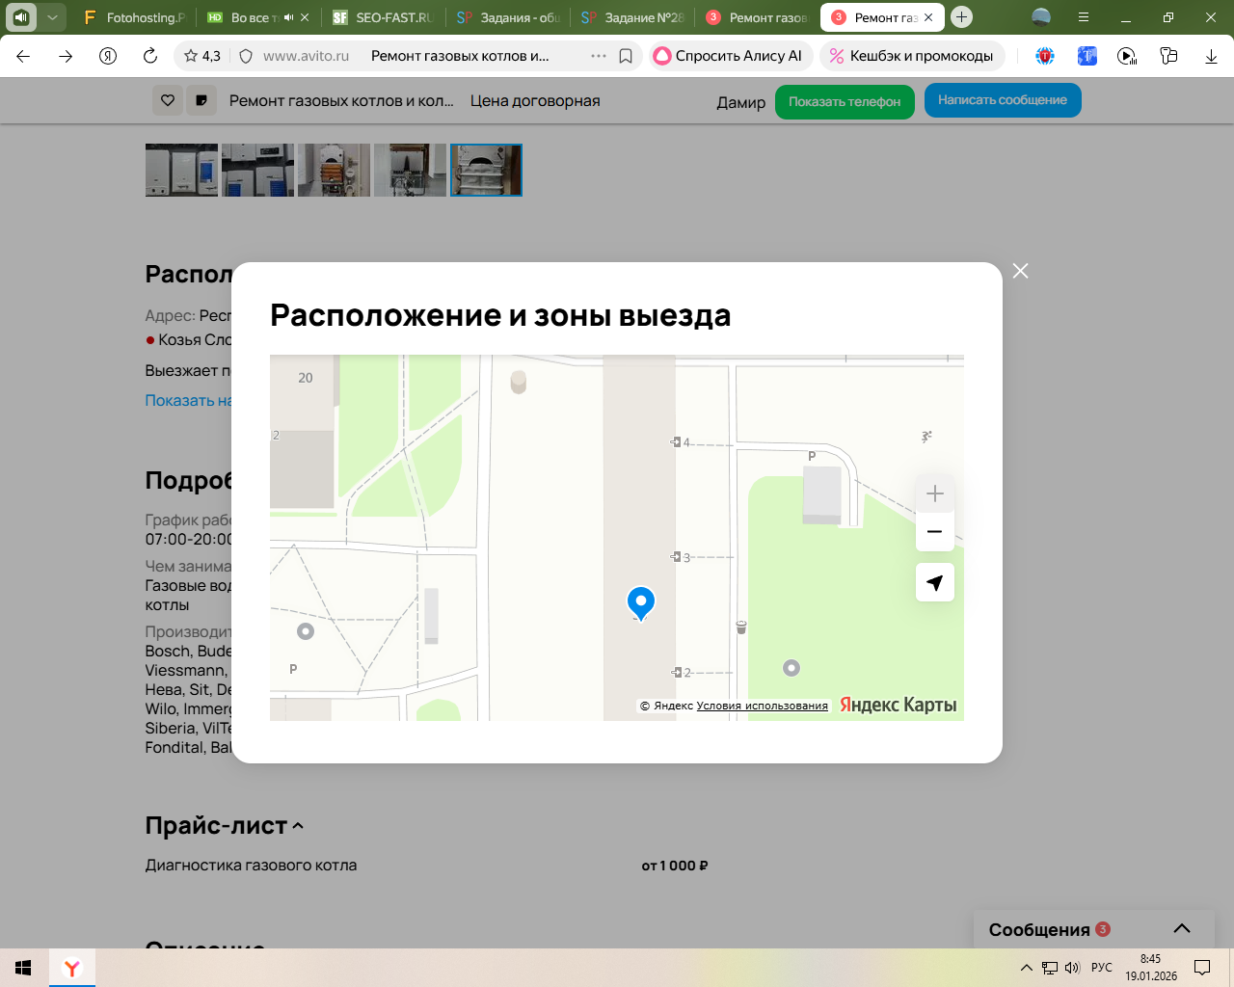This screenshot has width=1234, height=987.
Task: Open browser downloads icon
Action: tap(1211, 56)
